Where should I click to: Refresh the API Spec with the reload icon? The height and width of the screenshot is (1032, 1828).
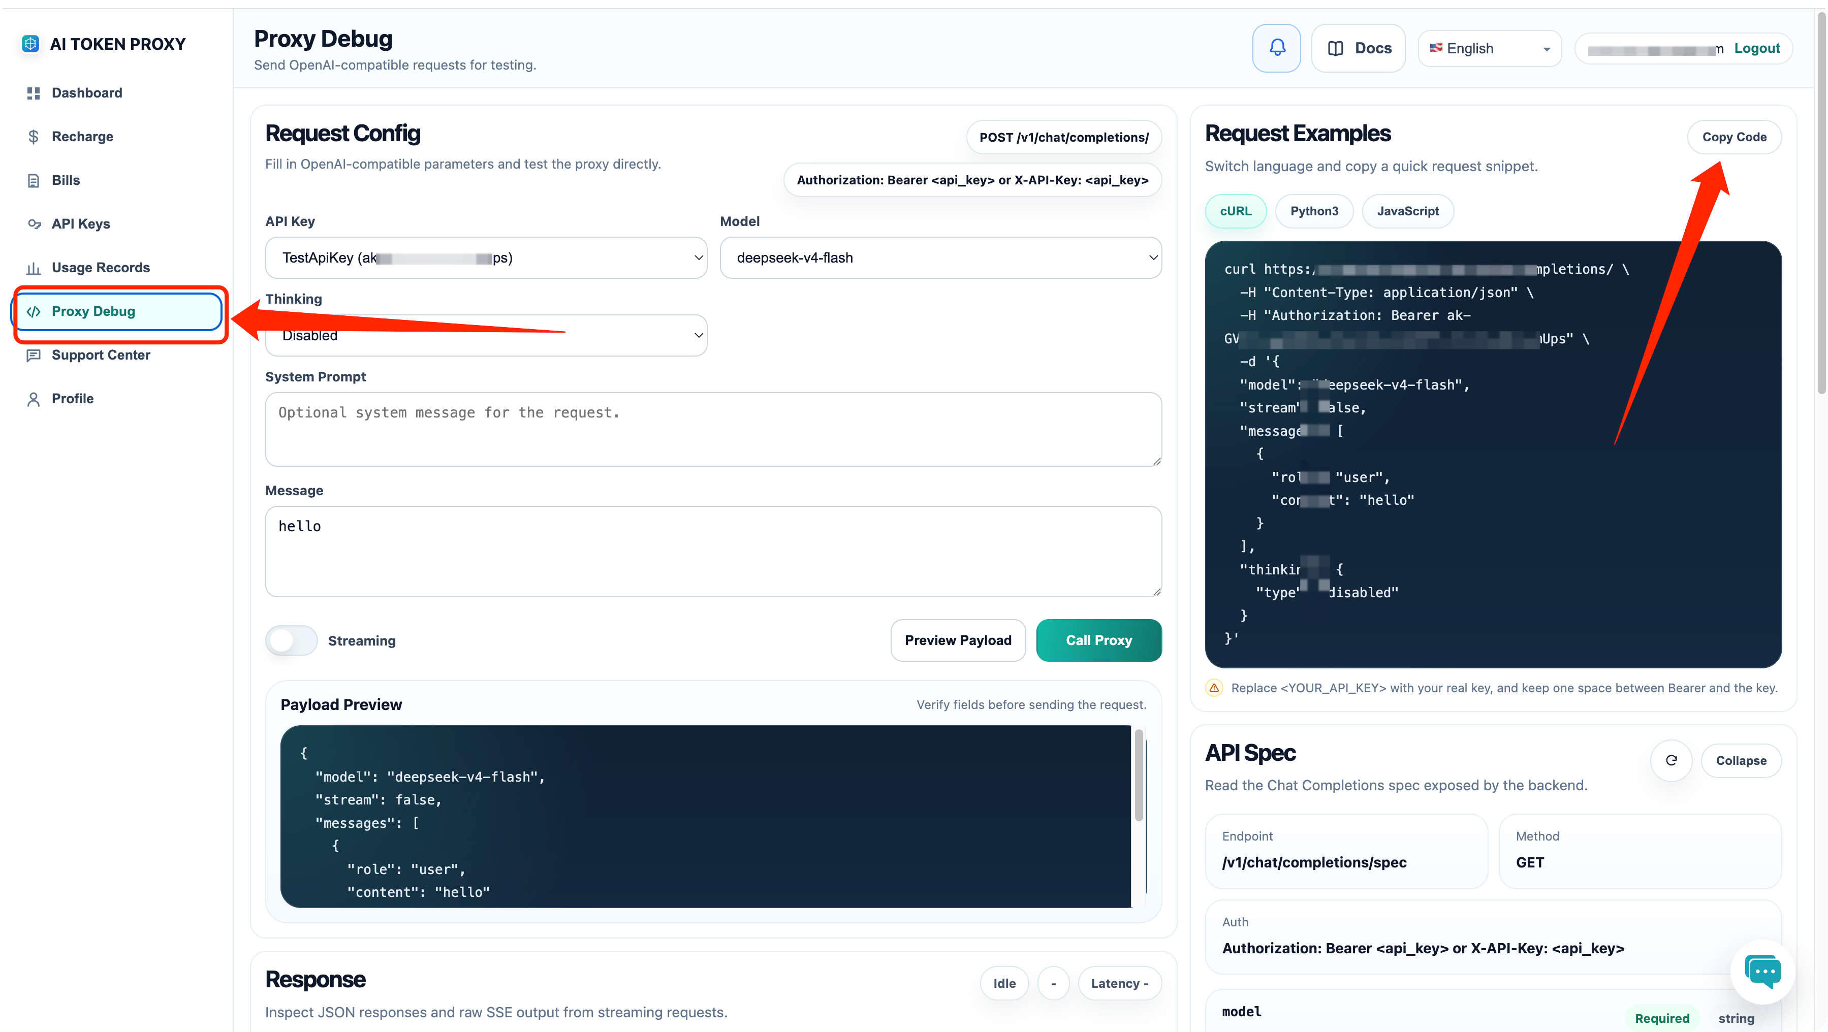pyautogui.click(x=1671, y=760)
